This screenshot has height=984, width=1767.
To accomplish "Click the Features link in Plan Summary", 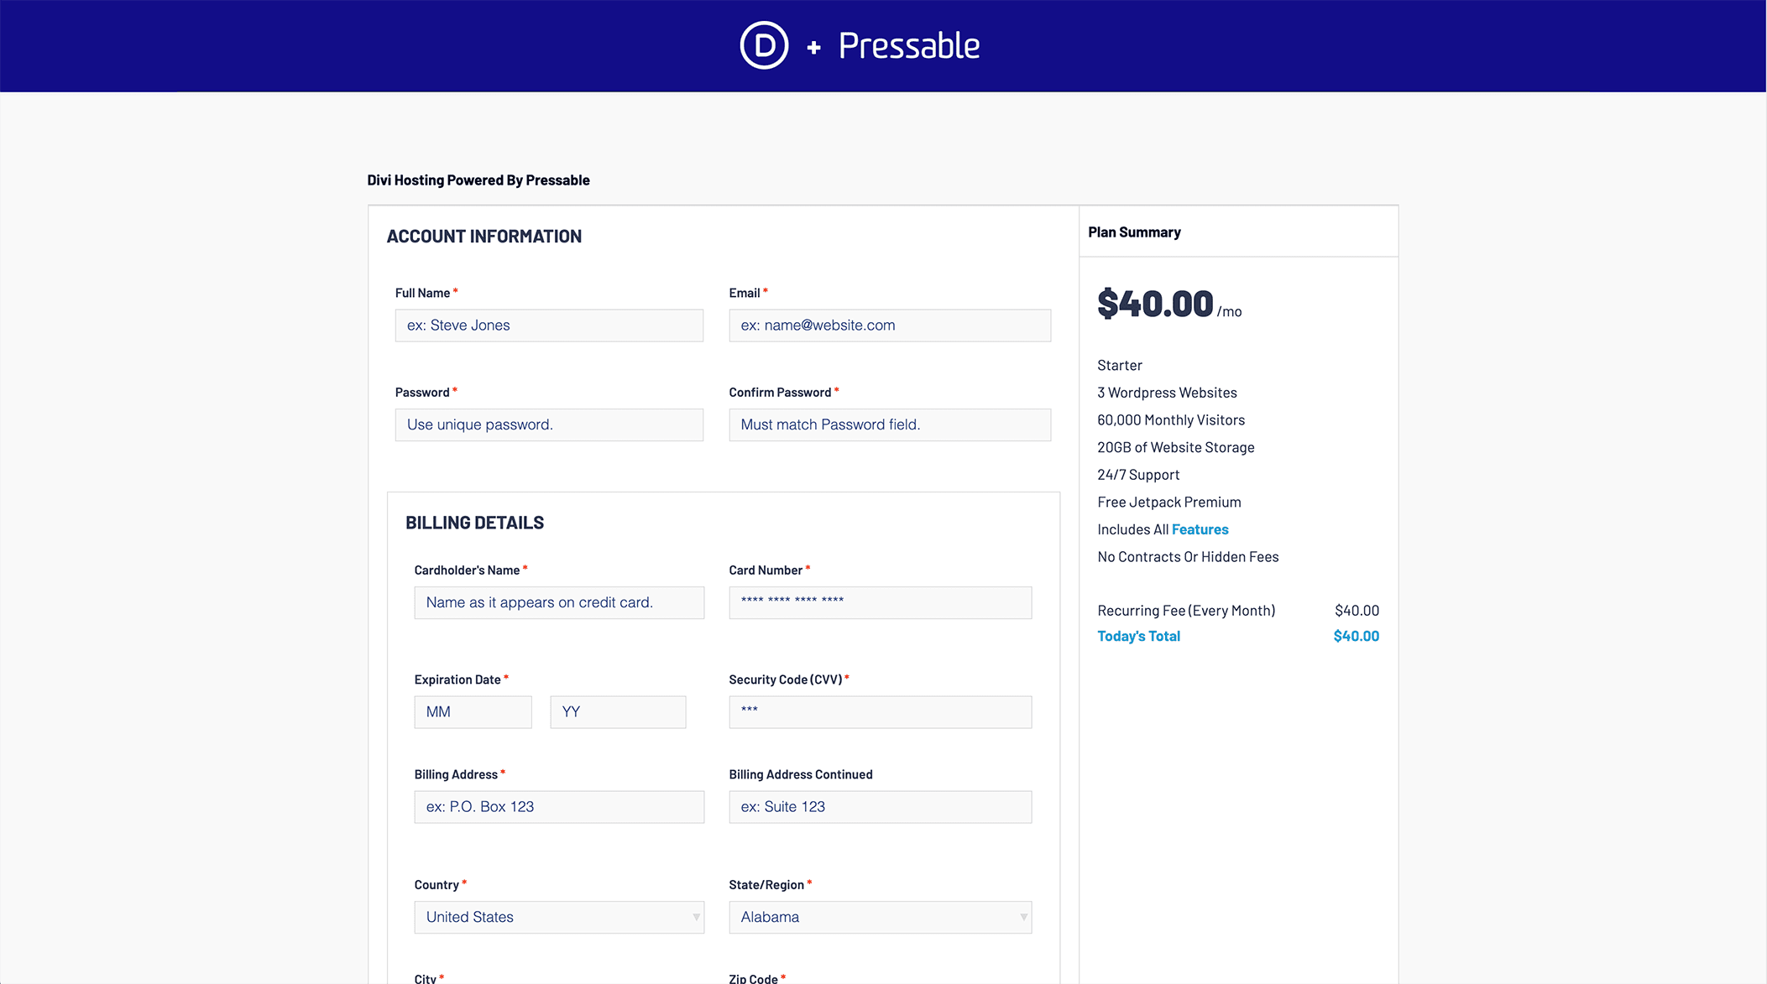I will point(1200,529).
